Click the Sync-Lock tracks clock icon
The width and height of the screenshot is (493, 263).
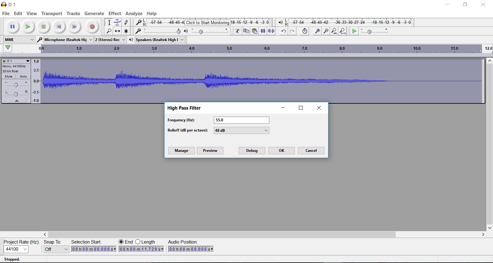(305, 31)
